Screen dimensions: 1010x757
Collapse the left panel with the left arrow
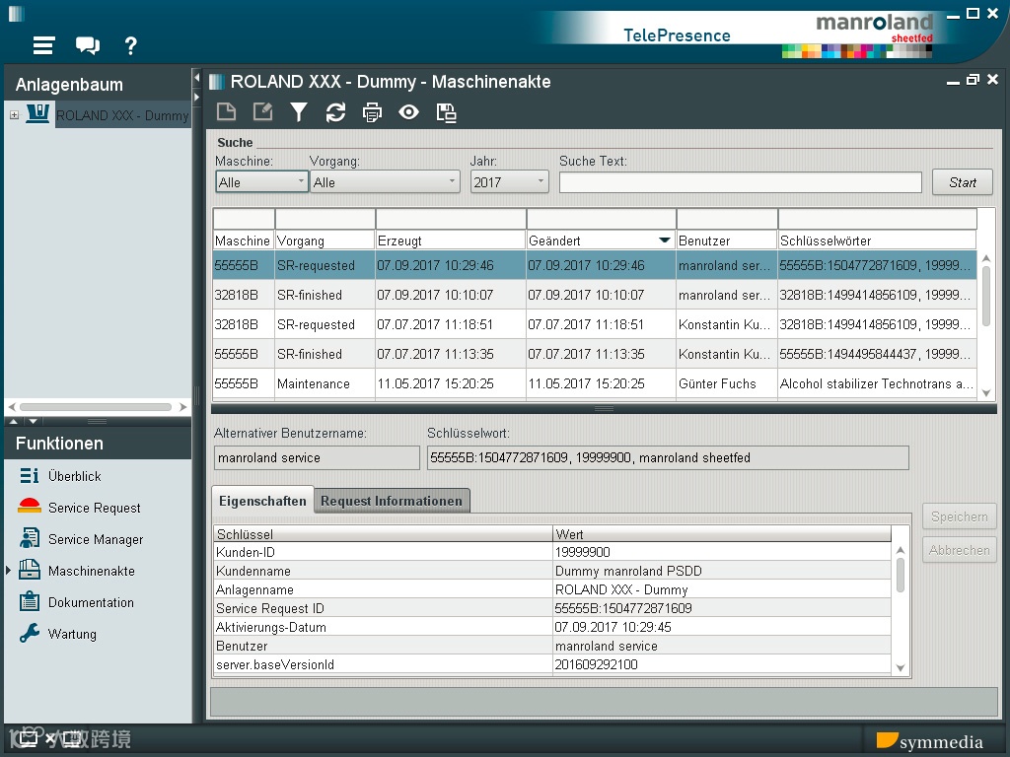[x=196, y=78]
